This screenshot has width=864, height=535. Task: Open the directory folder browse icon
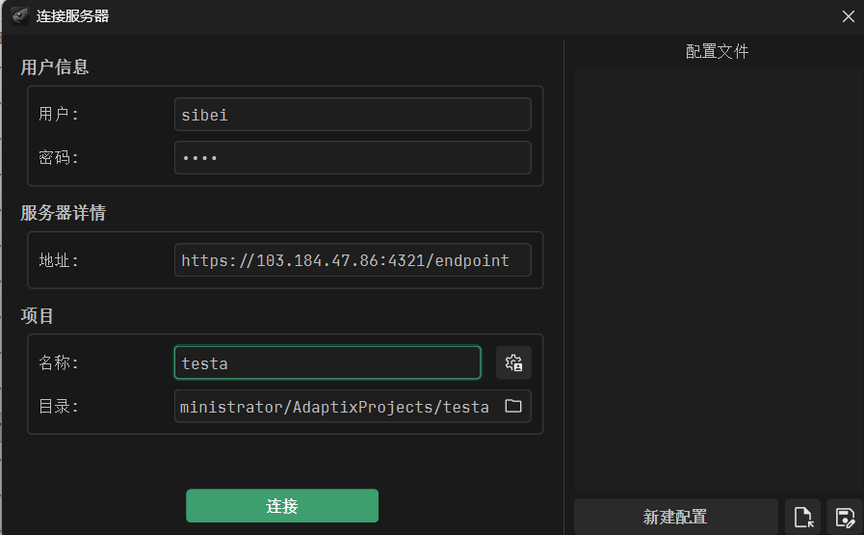[x=513, y=406]
